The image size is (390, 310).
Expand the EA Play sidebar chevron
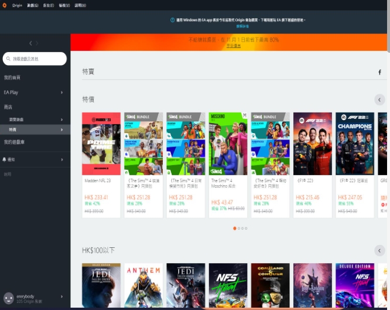61,93
